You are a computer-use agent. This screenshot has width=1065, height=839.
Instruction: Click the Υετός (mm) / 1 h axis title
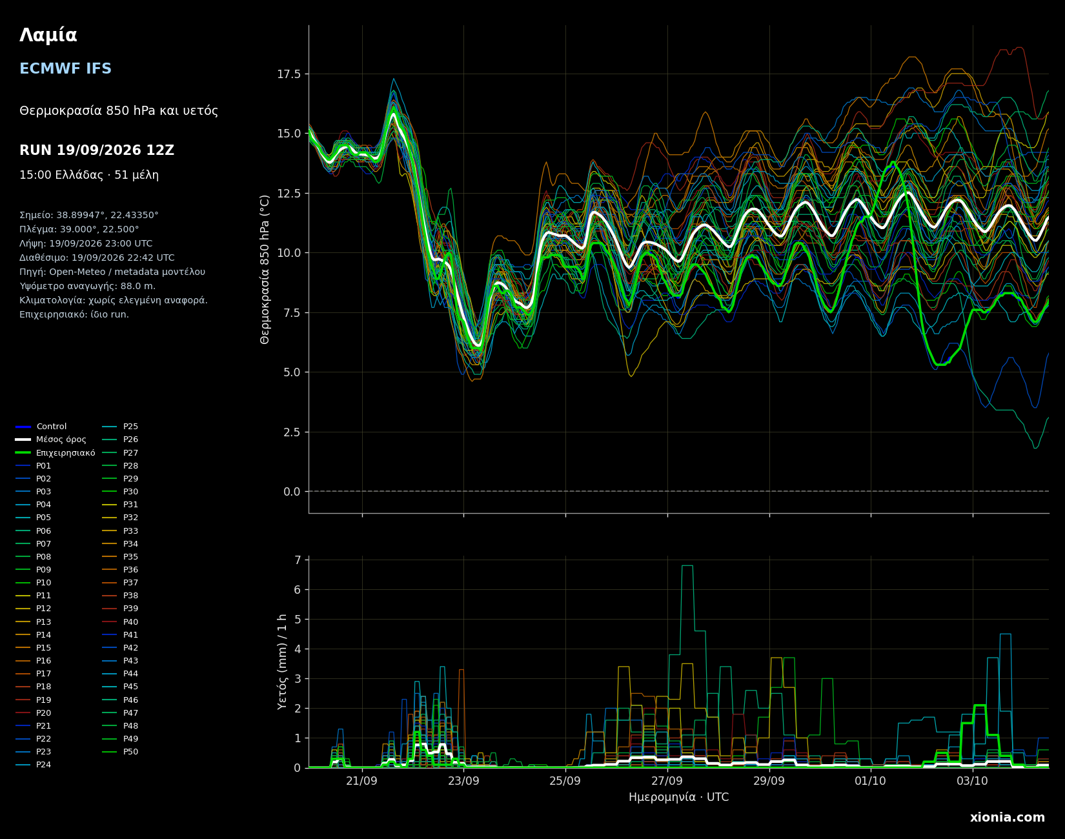282,662
